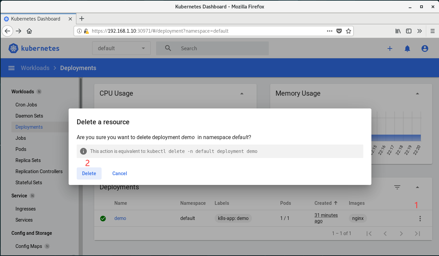Viewport: 439px width, 256px height.
Task: Select Pods in the sidebar
Action: pyautogui.click(x=21, y=149)
